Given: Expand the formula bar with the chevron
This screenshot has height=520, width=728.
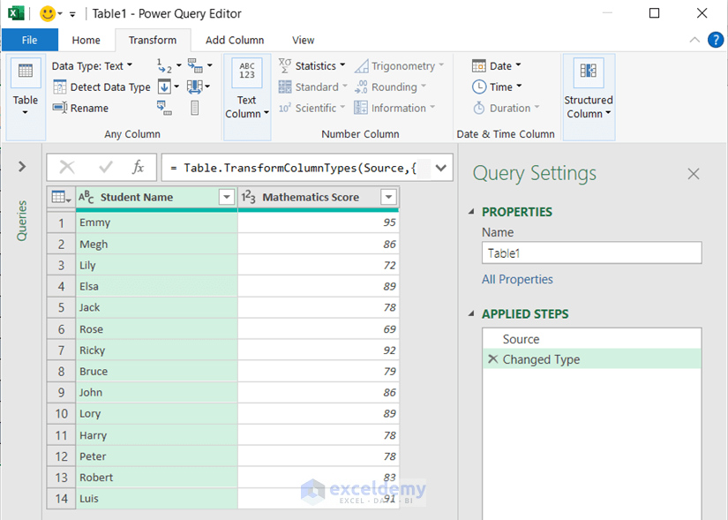Looking at the screenshot, I should (441, 167).
